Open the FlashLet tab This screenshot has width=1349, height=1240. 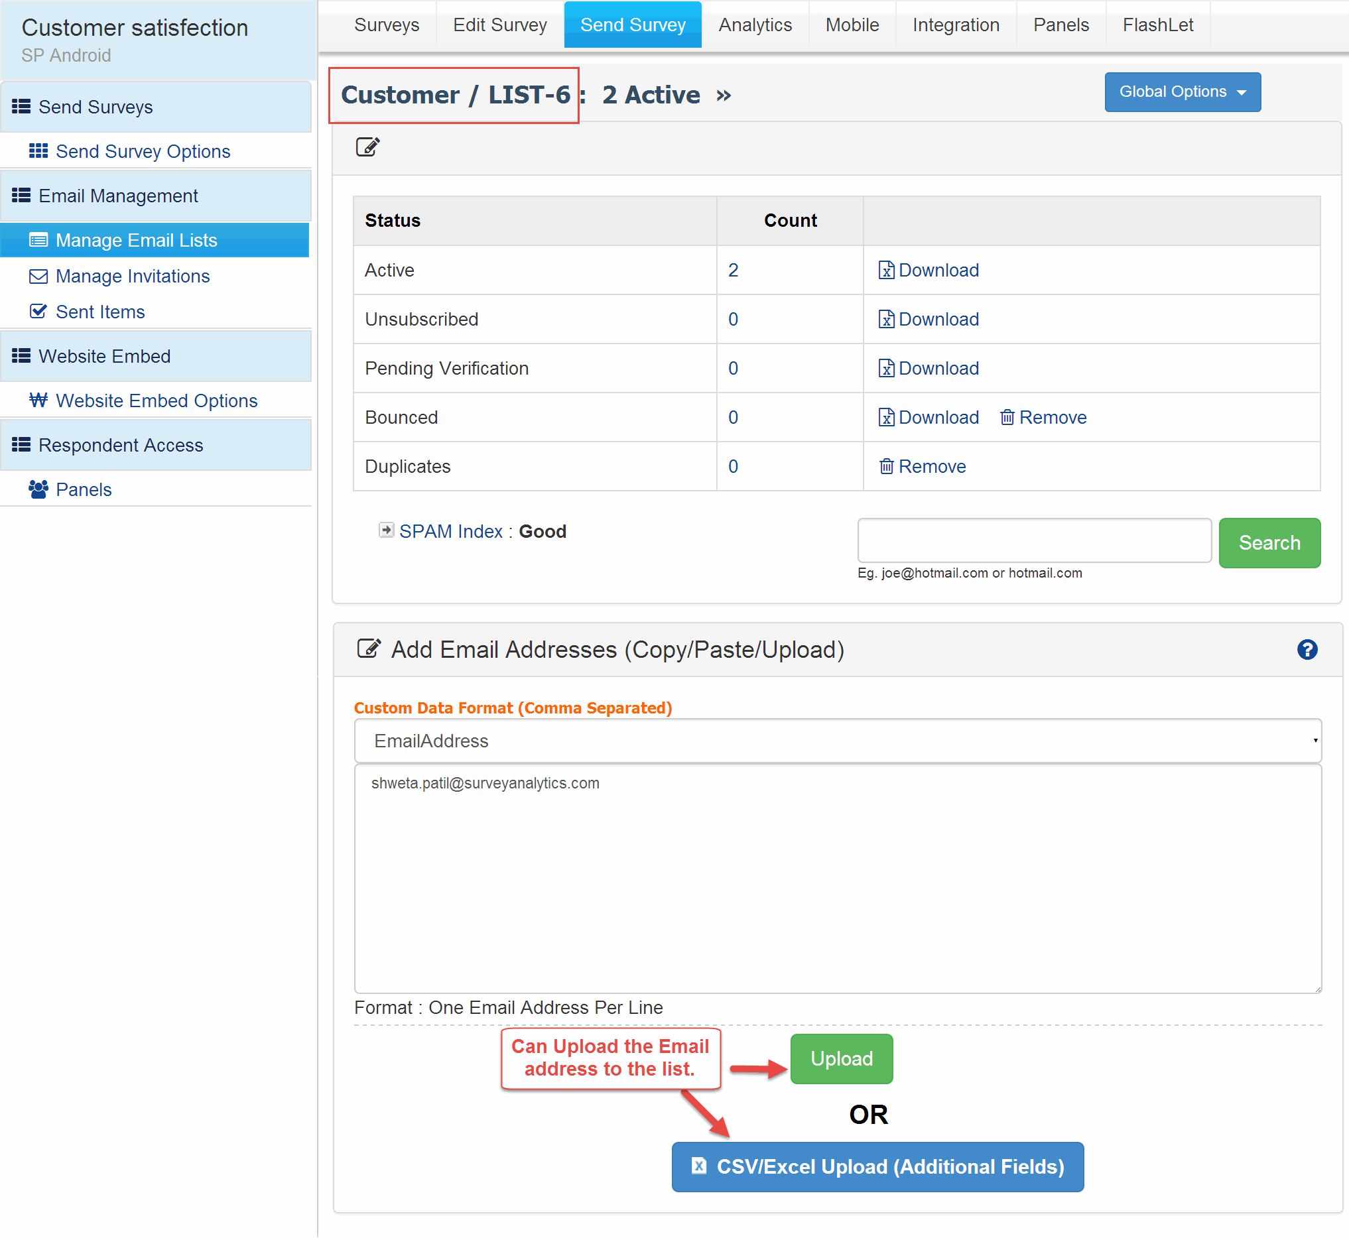tap(1158, 25)
